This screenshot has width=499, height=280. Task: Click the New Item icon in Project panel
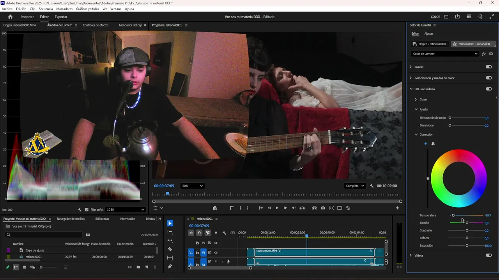click(147, 267)
